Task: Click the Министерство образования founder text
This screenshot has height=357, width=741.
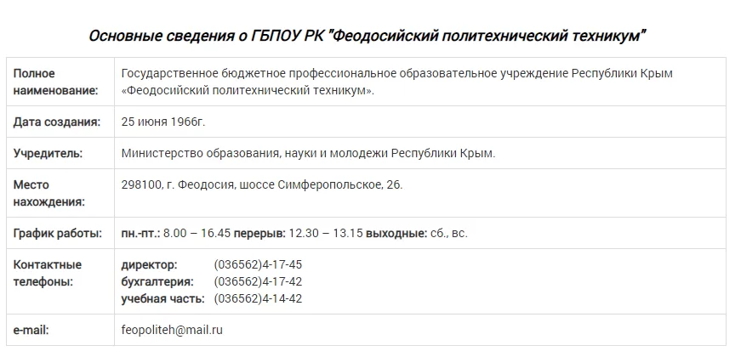Action: point(309,154)
